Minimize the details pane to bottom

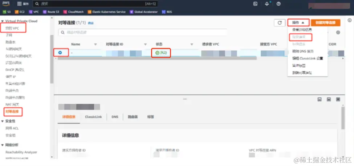[x=320, y=99]
